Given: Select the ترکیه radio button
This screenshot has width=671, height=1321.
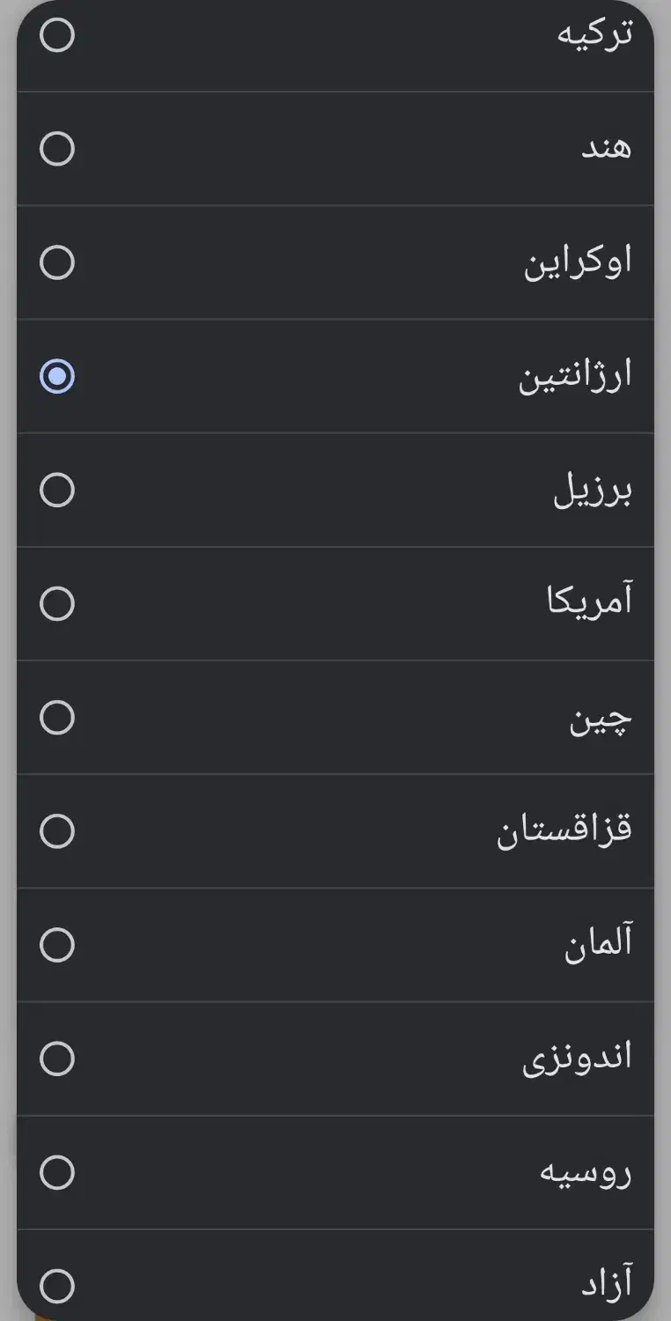Looking at the screenshot, I should click(57, 35).
